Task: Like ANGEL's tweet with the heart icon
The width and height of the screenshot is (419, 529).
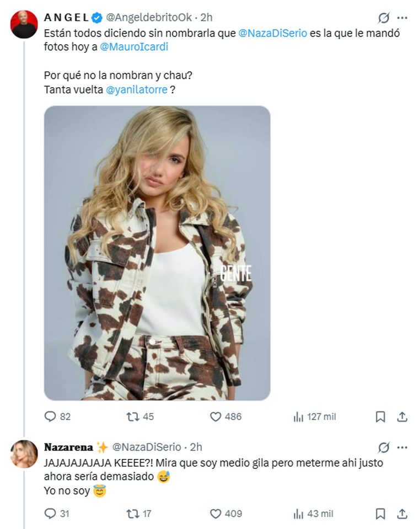Action: coord(217,417)
